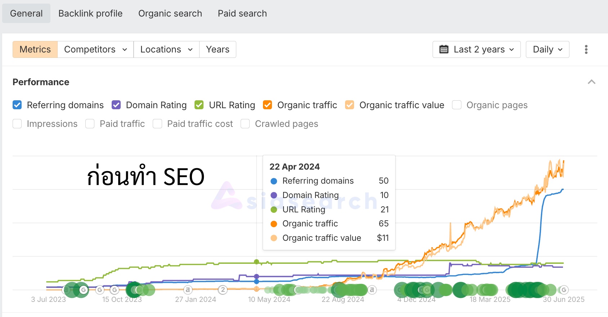The height and width of the screenshot is (317, 608).
Task: Click the "a" marker near 27 Jan 2024
Action: coord(187,290)
